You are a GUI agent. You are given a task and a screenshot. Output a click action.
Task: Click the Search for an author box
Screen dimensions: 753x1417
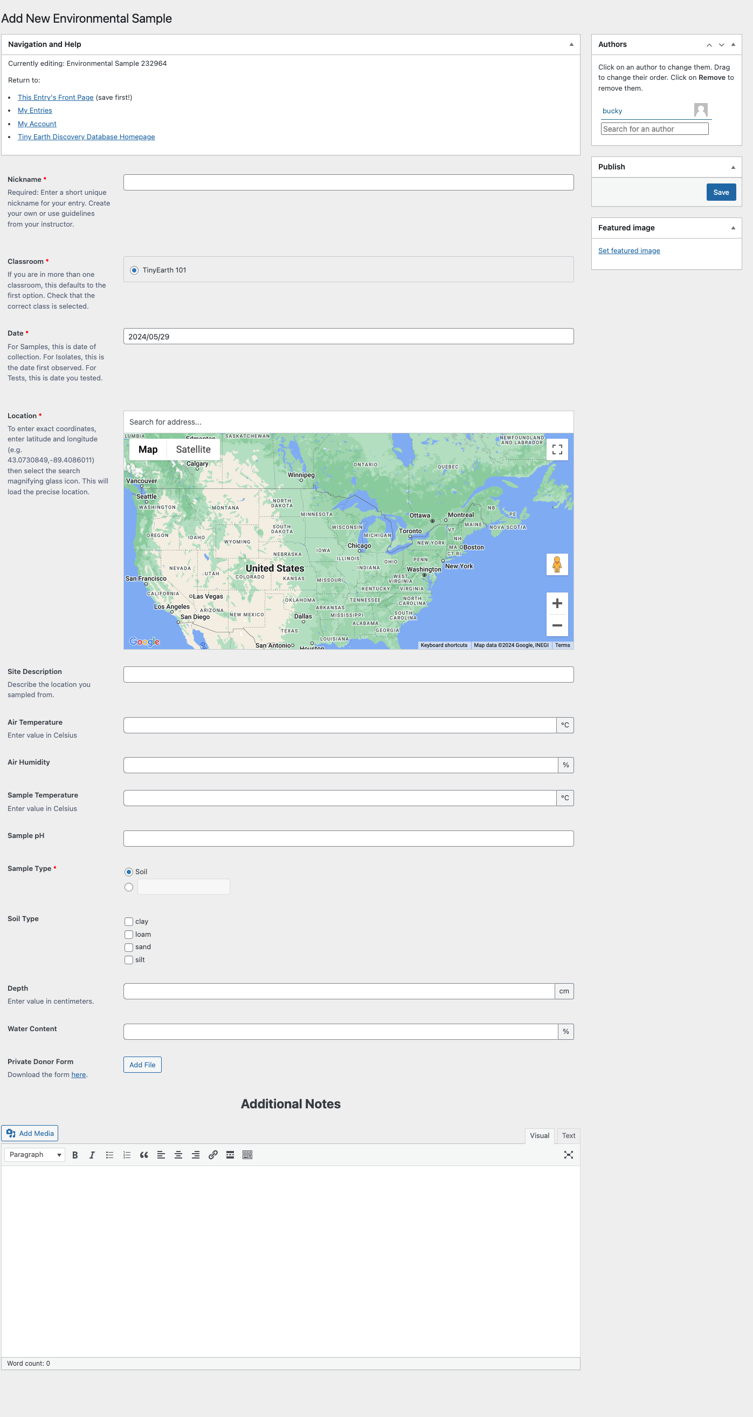654,129
